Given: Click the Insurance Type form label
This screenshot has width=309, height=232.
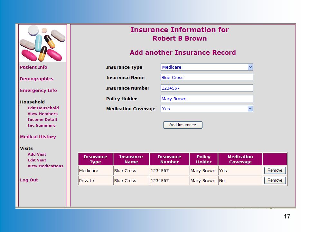Looking at the screenshot, I should (x=124, y=67).
